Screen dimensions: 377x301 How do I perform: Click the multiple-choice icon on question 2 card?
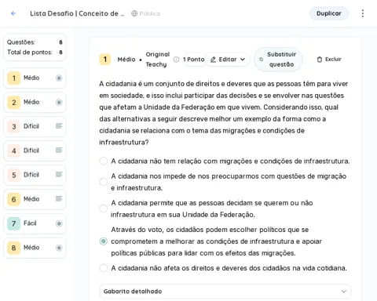(x=59, y=102)
